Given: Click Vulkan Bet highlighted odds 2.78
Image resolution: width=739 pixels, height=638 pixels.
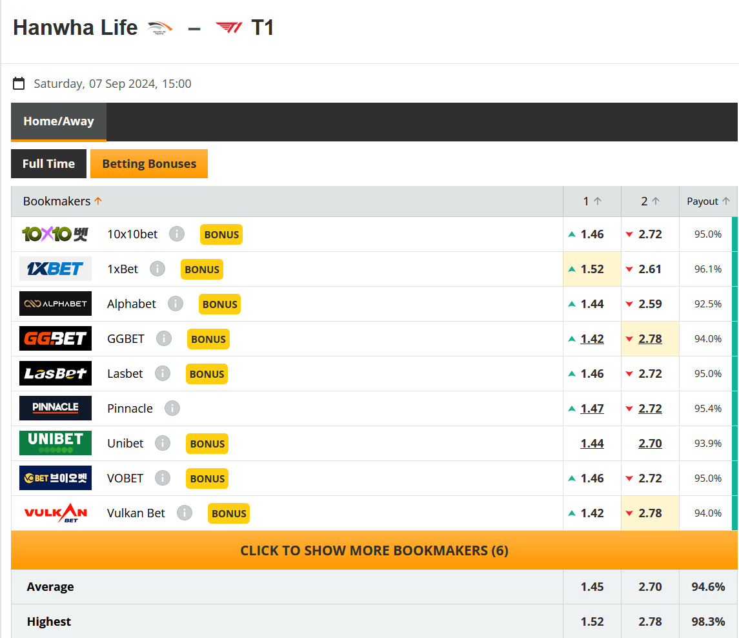Looking at the screenshot, I should (650, 513).
